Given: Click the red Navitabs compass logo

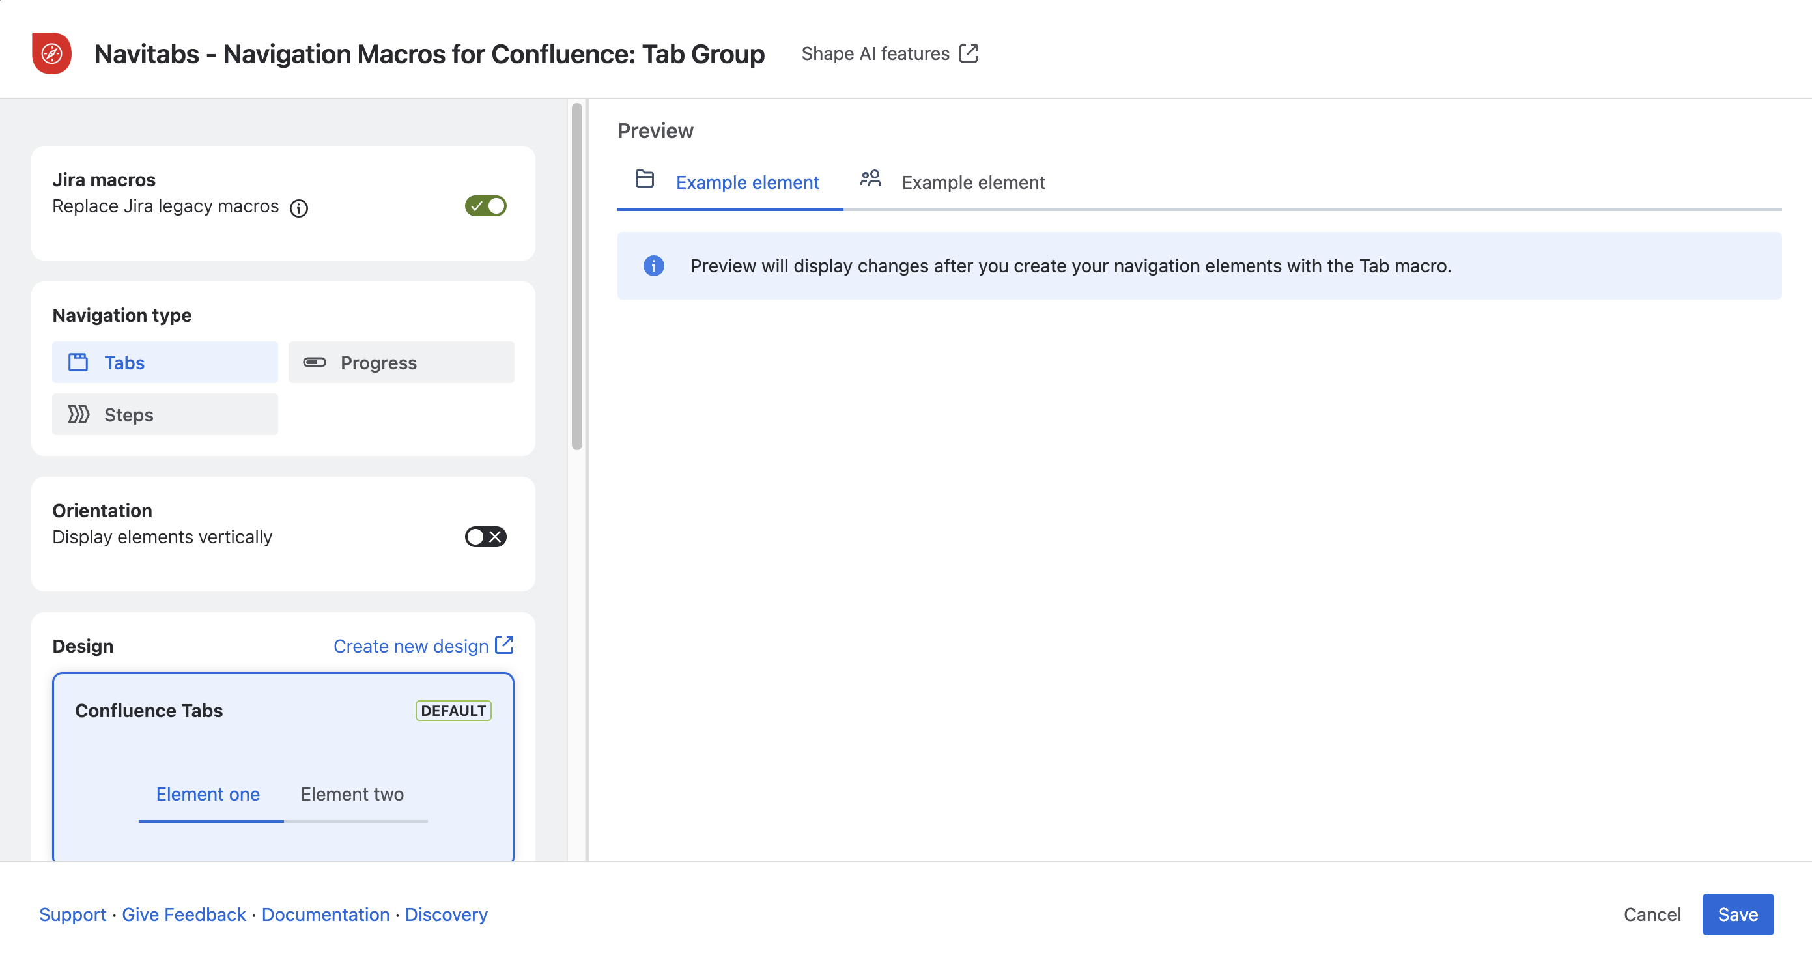Looking at the screenshot, I should 51,53.
